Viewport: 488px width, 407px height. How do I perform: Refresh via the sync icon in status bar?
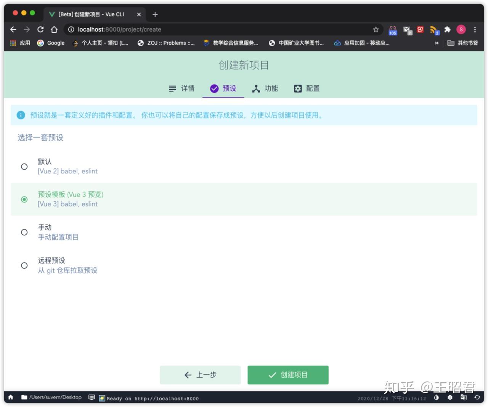pyautogui.click(x=477, y=397)
